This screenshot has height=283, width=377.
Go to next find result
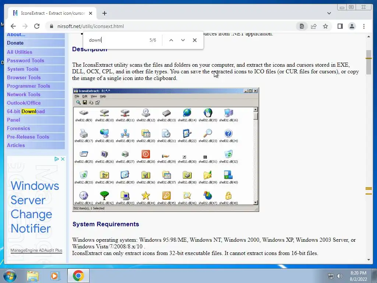(x=183, y=40)
